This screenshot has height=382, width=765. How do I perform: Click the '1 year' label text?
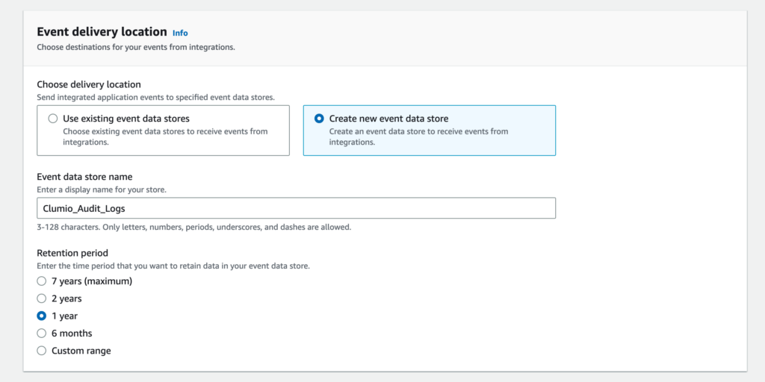[64, 316]
